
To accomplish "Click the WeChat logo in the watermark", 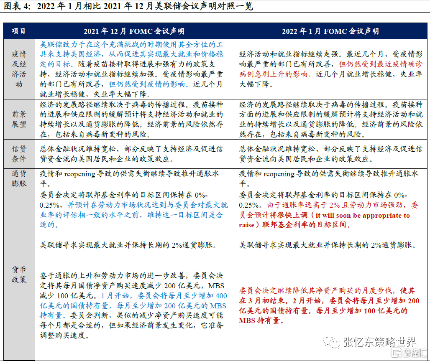I will point(333,342).
